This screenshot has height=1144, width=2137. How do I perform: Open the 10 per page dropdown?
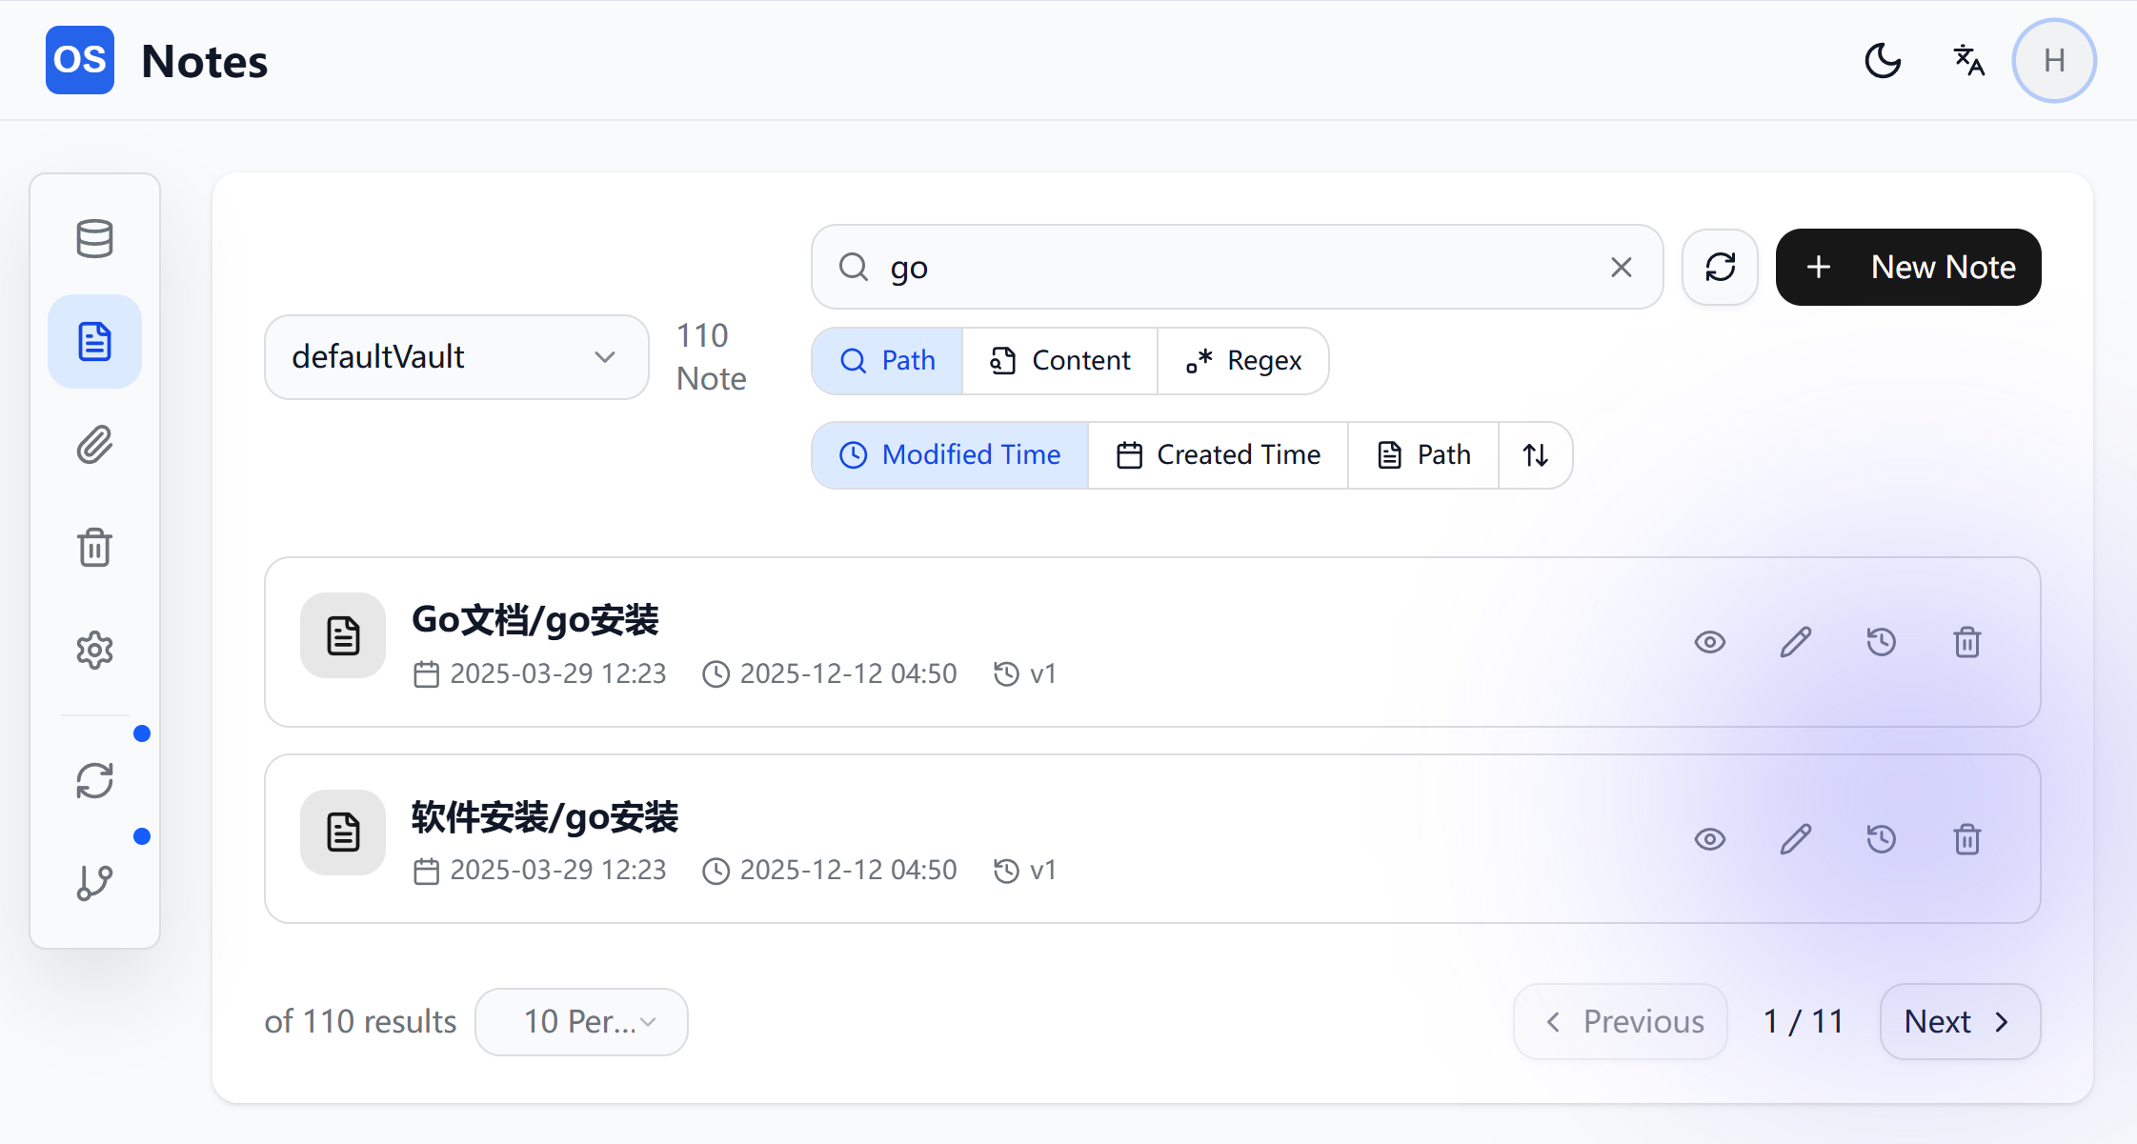point(581,1021)
